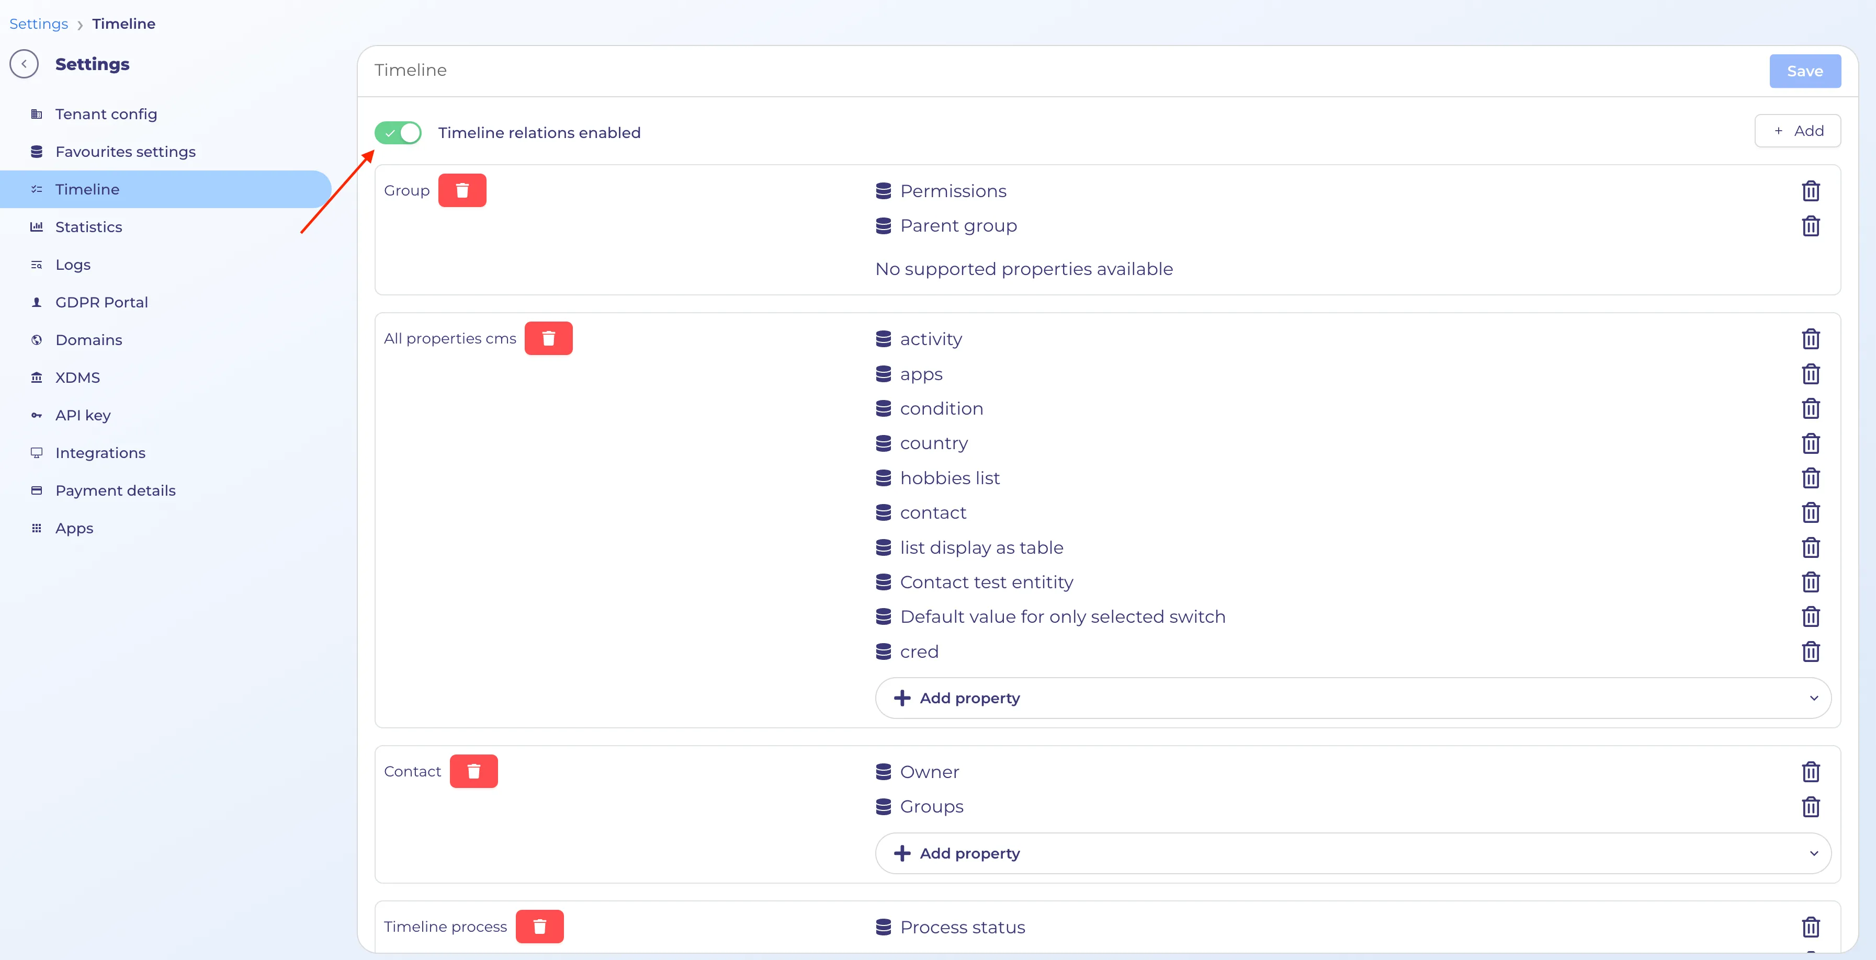This screenshot has width=1876, height=960.
Task: Remove the condition property
Action: click(x=1811, y=408)
